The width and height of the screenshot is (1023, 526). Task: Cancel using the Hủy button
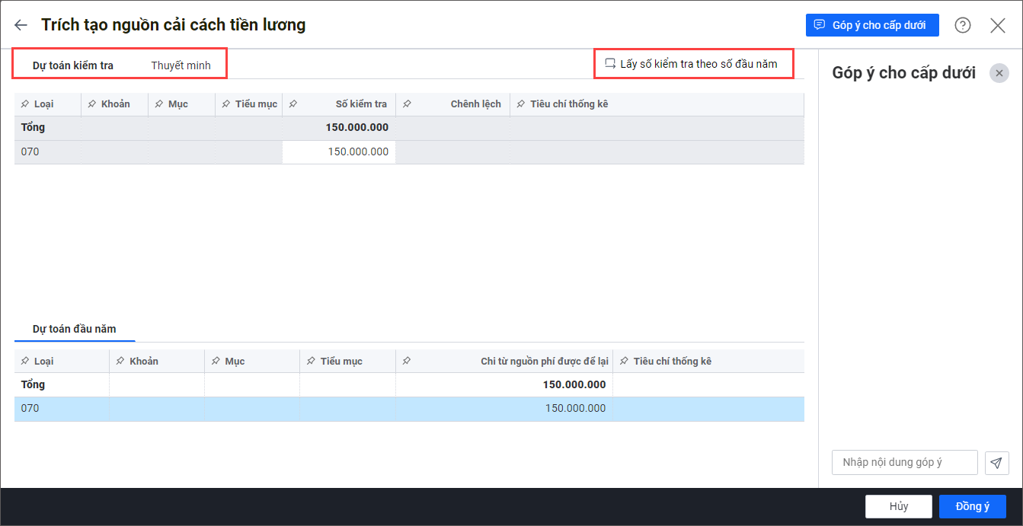[x=898, y=506]
